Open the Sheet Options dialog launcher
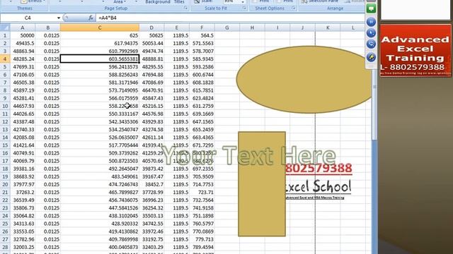The width and height of the screenshot is (453, 254). [x=294, y=8]
